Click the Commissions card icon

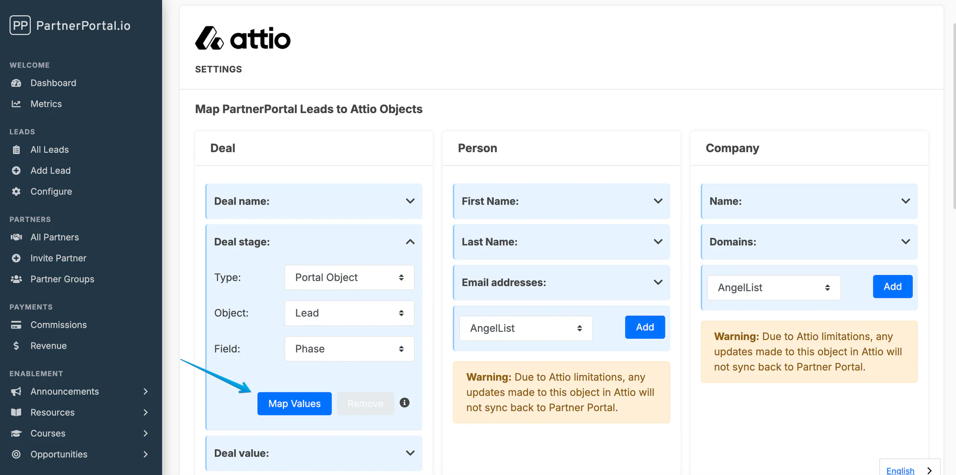coord(16,325)
